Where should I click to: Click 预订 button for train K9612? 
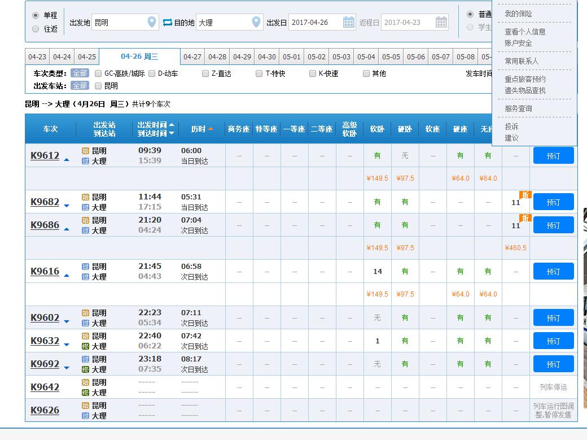click(x=553, y=155)
